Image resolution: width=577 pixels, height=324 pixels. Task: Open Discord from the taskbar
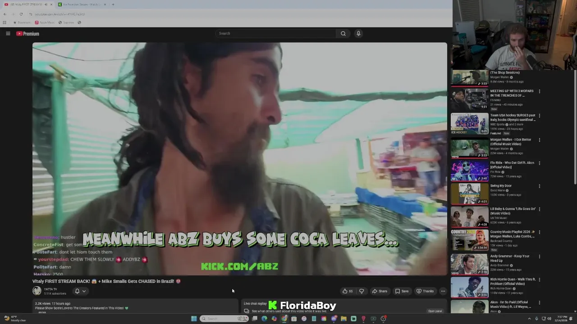(334, 319)
